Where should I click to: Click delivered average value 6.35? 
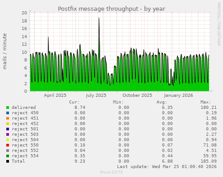tap(167, 108)
